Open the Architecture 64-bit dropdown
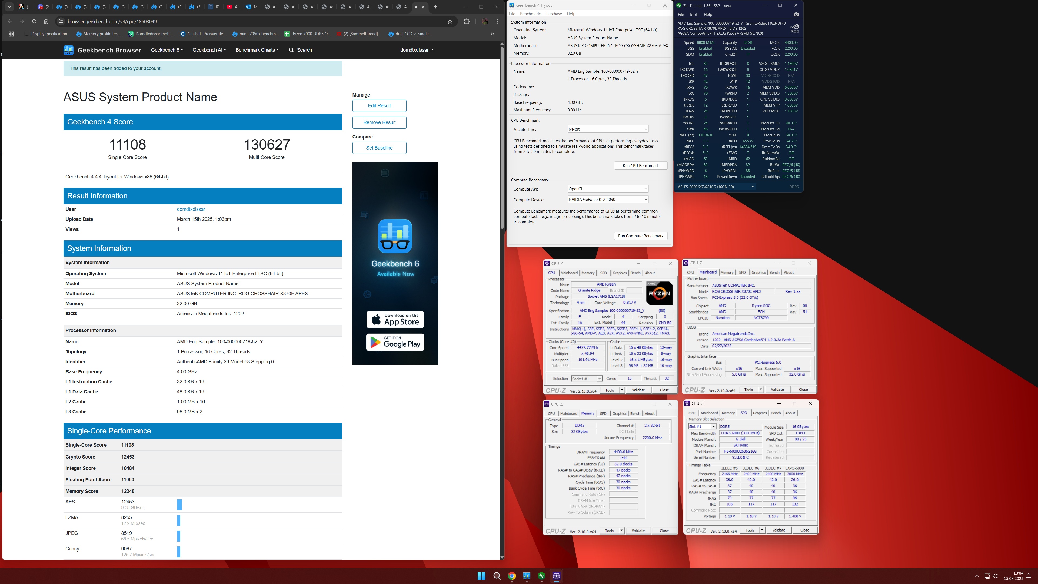 [608, 129]
